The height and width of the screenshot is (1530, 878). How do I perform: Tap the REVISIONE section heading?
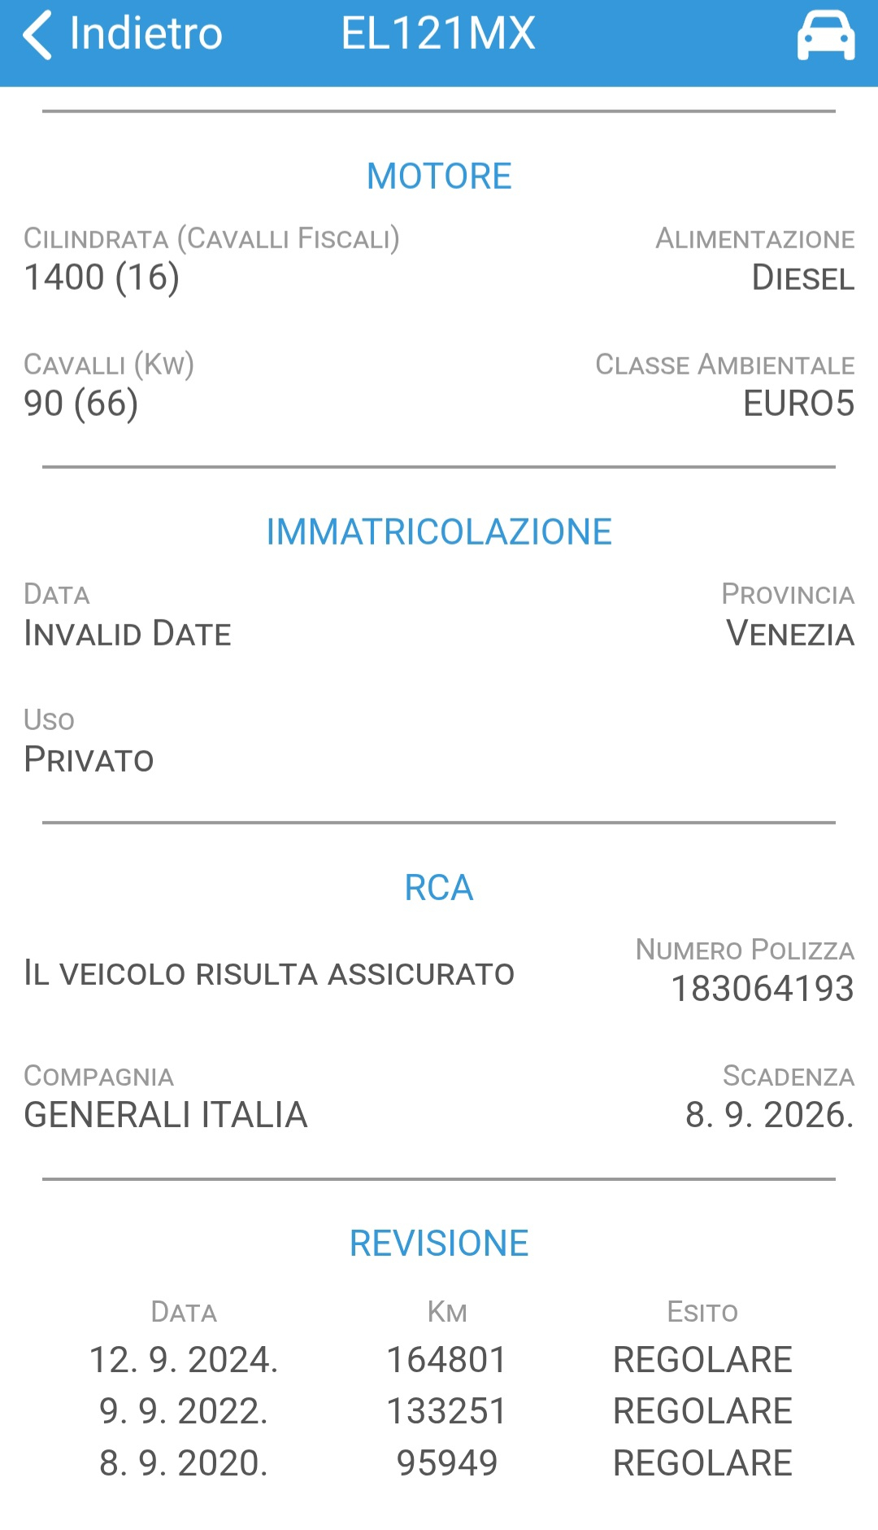tap(439, 1244)
